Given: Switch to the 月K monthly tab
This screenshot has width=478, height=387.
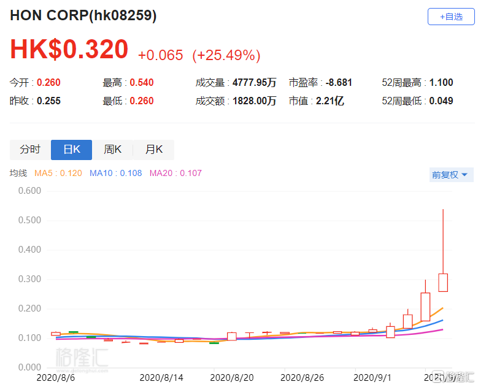Looking at the screenshot, I should (x=153, y=150).
